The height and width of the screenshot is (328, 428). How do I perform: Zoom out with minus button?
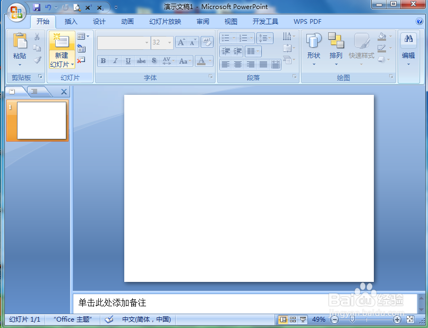pos(335,320)
